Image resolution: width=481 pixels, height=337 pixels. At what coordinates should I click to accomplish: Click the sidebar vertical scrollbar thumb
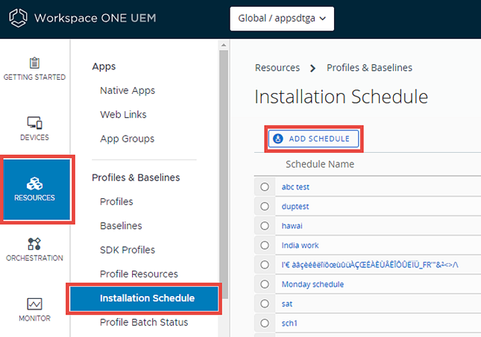(x=224, y=174)
